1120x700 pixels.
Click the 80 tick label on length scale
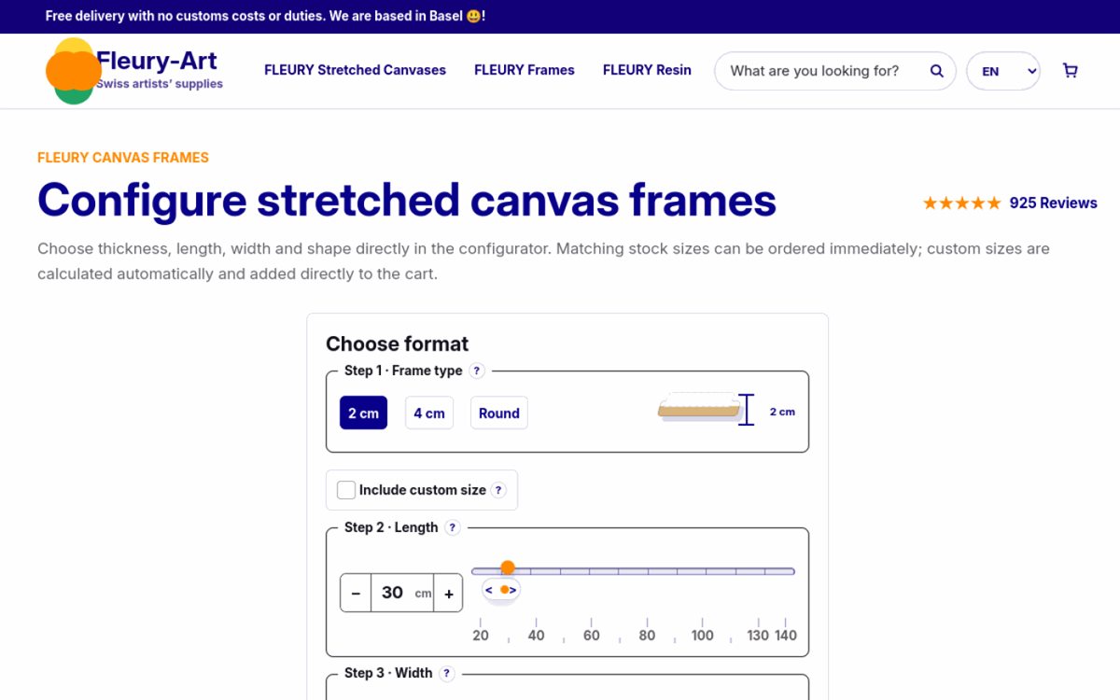pyautogui.click(x=647, y=636)
